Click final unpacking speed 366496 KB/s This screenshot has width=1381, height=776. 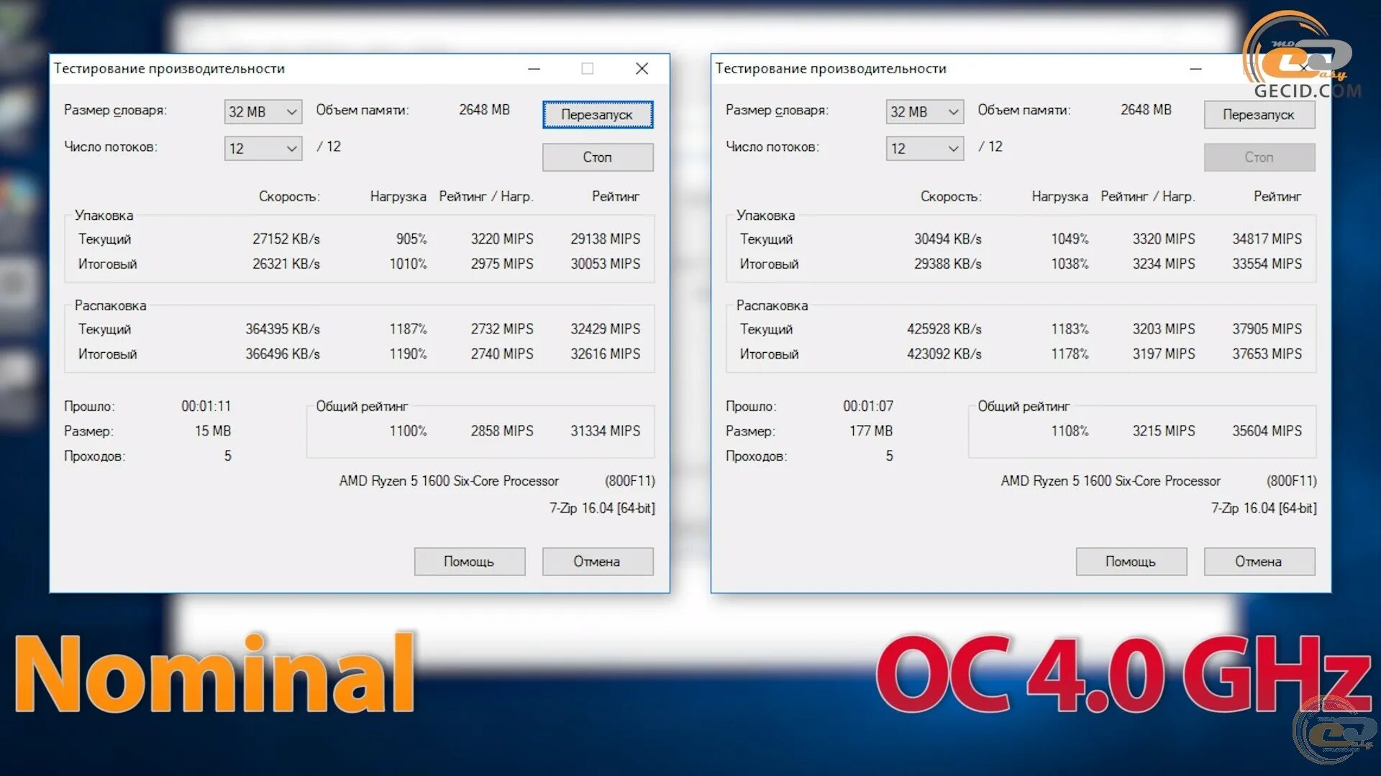pyautogui.click(x=282, y=354)
